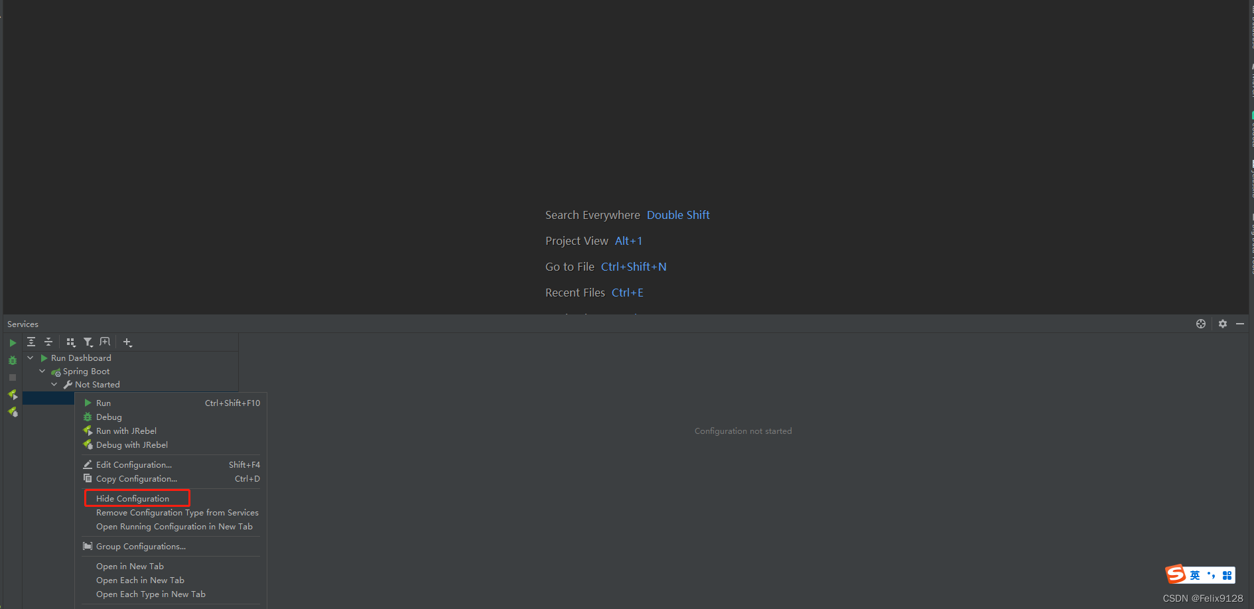Choose Run with JRebel menu entry
Image resolution: width=1254 pixels, height=609 pixels.
click(171, 431)
